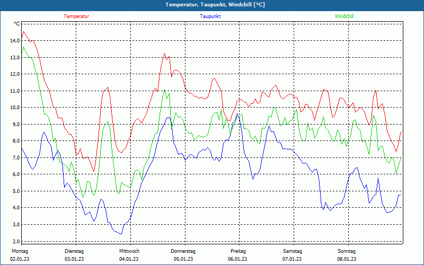
Task: Click the Freitag day label
Action: point(238,251)
